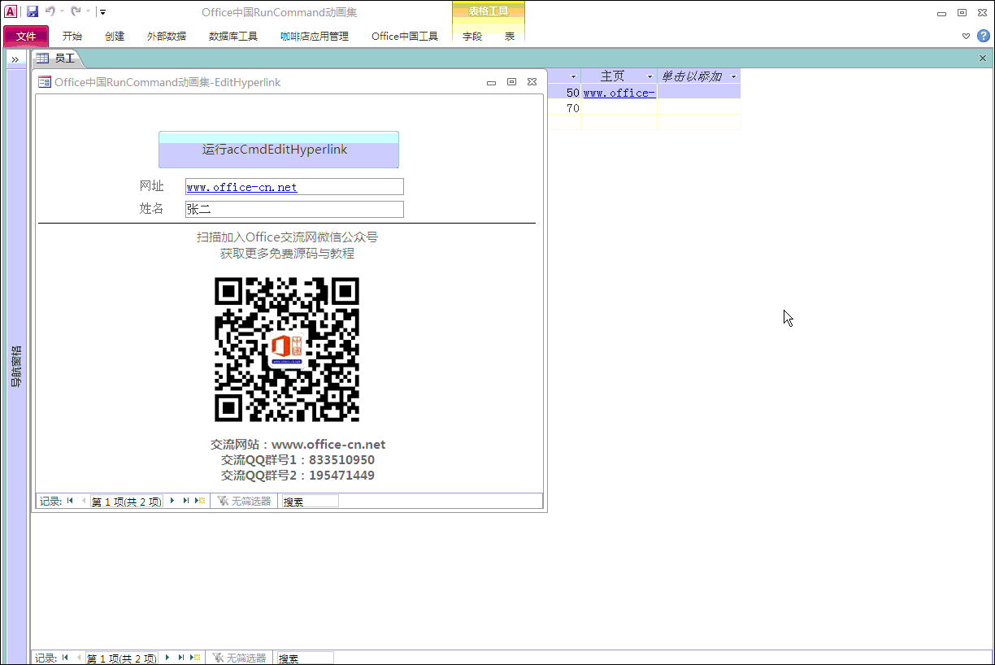Click the form's 搜索 search box
Image resolution: width=995 pixels, height=665 pixels.
tap(310, 502)
